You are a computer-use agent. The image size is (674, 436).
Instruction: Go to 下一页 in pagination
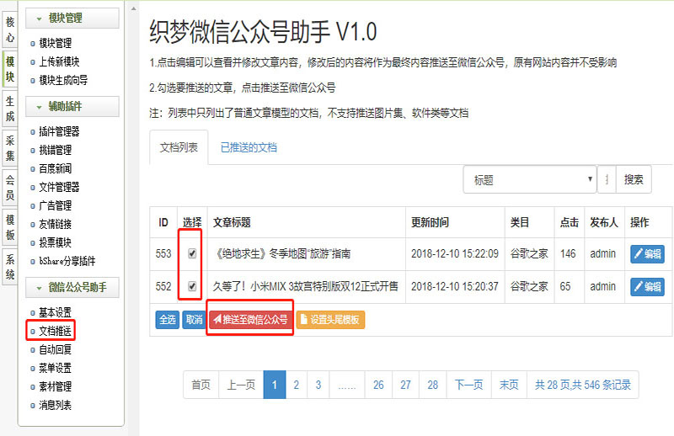469,385
